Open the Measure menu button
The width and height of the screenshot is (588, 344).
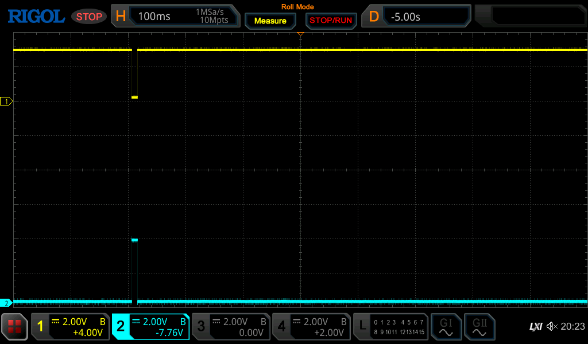tap(270, 21)
